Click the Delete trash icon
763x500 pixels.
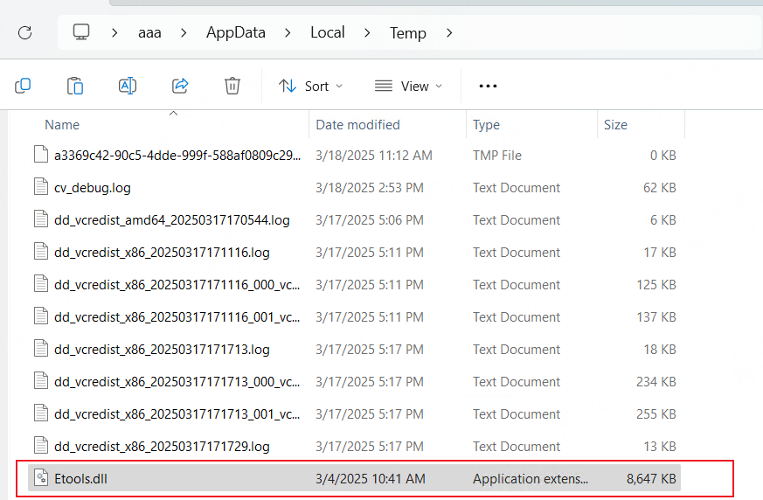tap(232, 86)
